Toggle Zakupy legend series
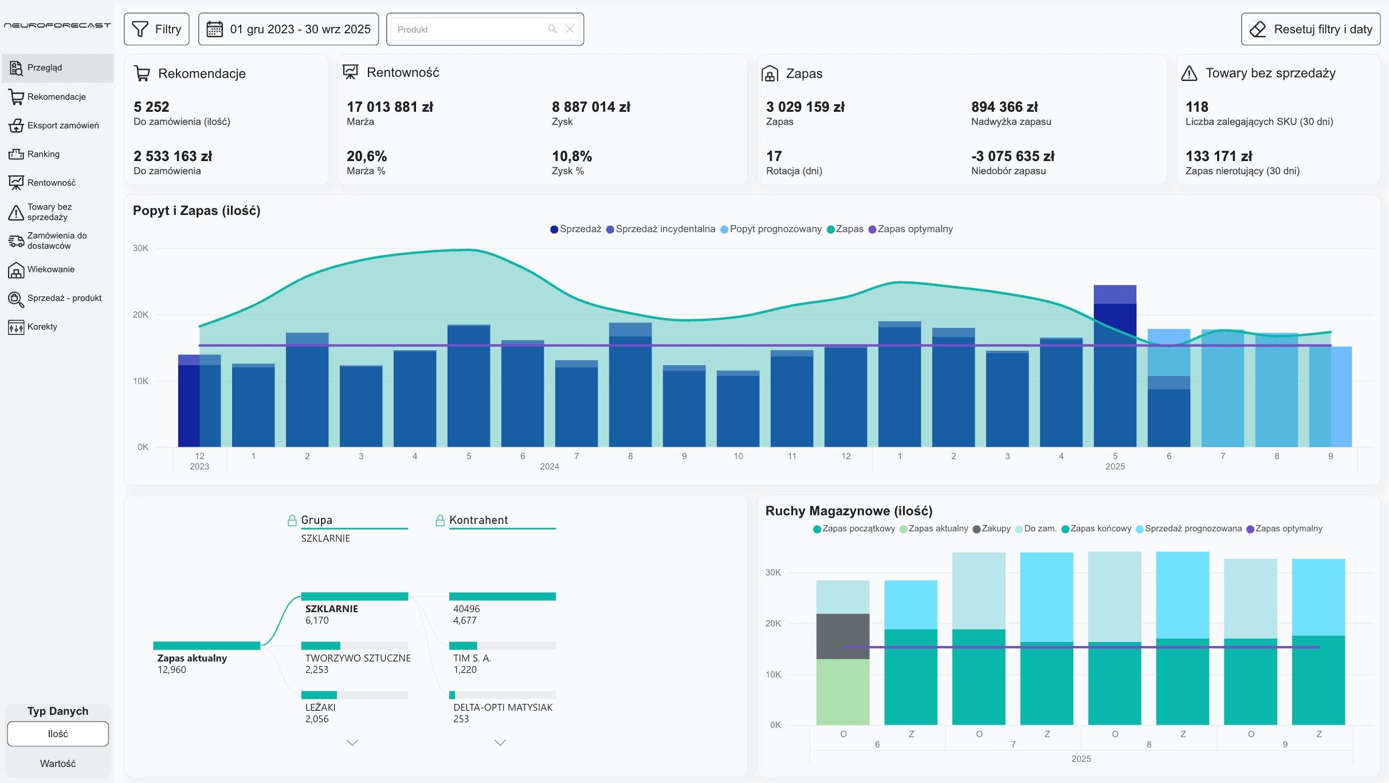This screenshot has height=783, width=1389. pos(991,528)
